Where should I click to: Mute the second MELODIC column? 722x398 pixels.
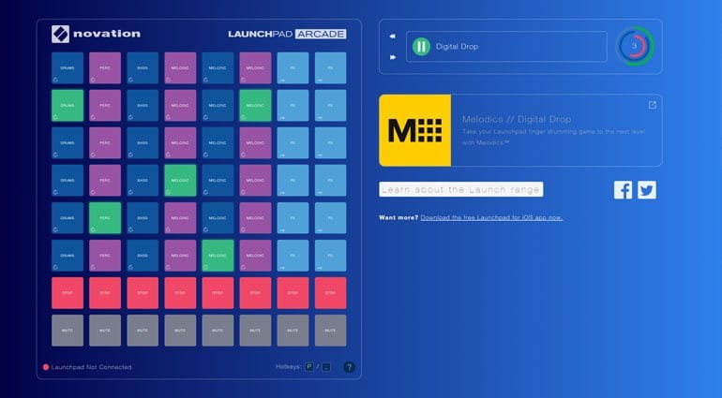pyautogui.click(x=218, y=331)
